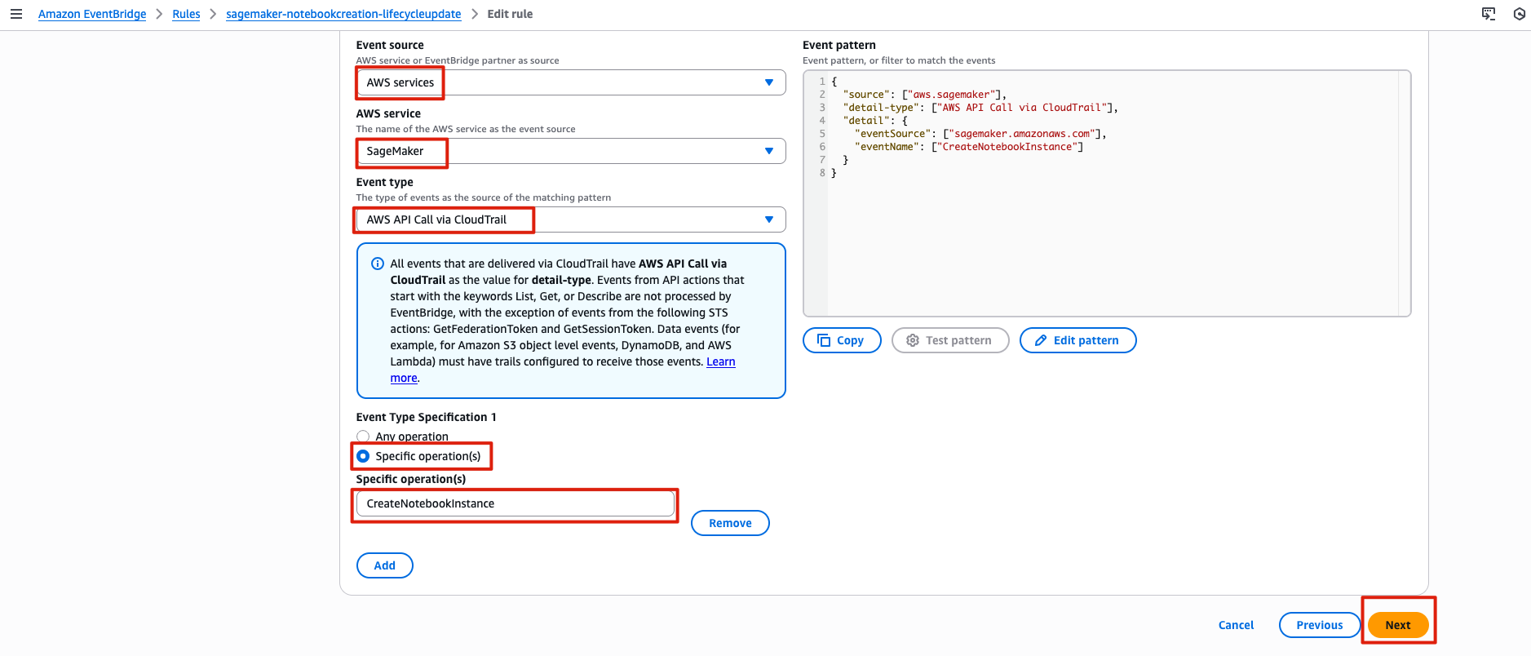Image resolution: width=1531 pixels, height=656 pixels.
Task: Go back with the Previous button
Action: click(1319, 625)
